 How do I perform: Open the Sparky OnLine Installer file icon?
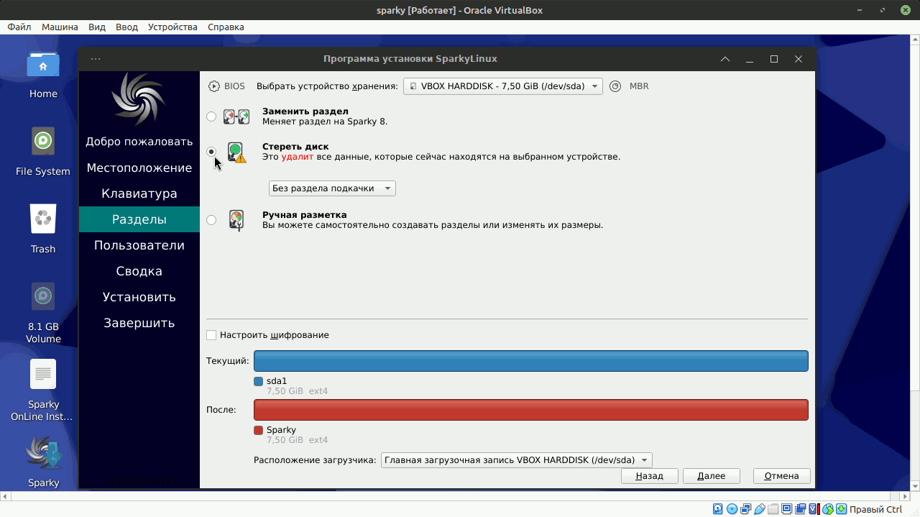coord(43,374)
